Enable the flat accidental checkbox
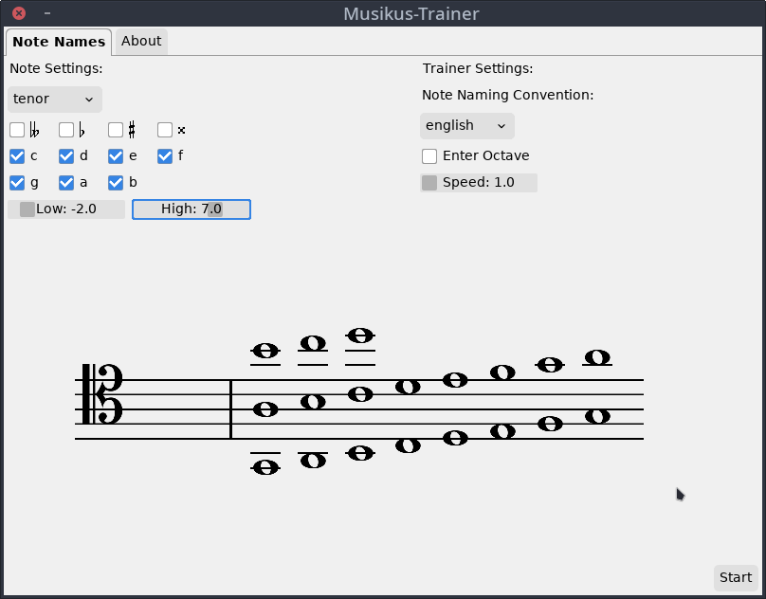766x599 pixels. click(66, 130)
